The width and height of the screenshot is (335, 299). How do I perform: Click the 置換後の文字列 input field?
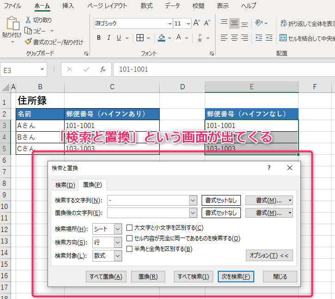[x=148, y=213]
